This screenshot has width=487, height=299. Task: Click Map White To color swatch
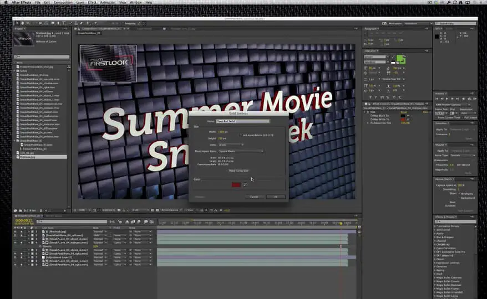(403, 120)
